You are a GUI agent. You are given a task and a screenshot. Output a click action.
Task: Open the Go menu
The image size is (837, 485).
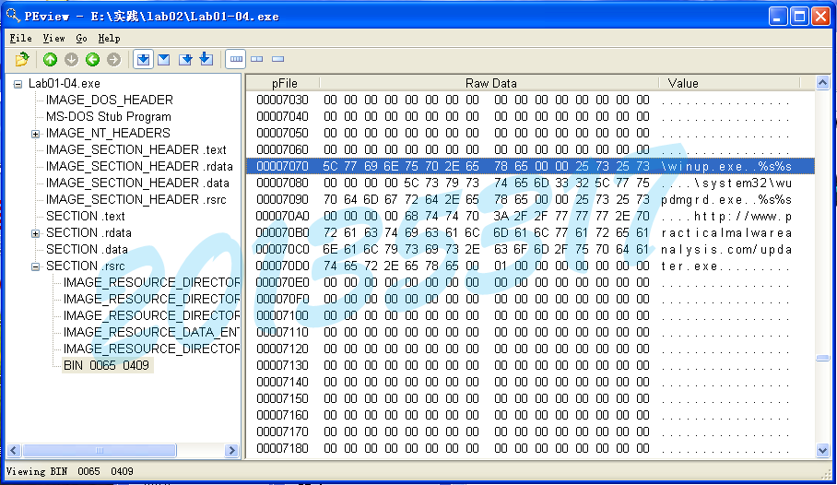tap(81, 39)
